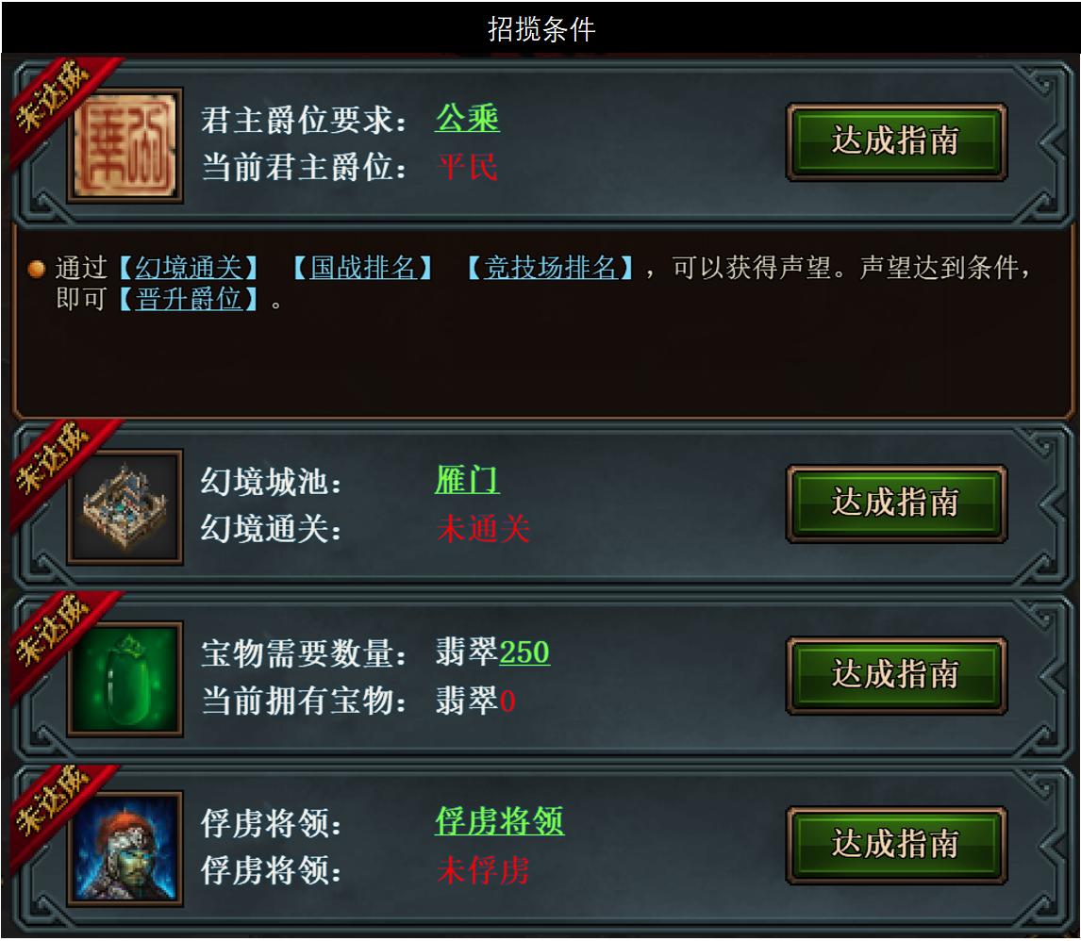The width and height of the screenshot is (1081, 941).
Task: Open 达成指南 for the lord rank requirement
Action: (x=896, y=142)
